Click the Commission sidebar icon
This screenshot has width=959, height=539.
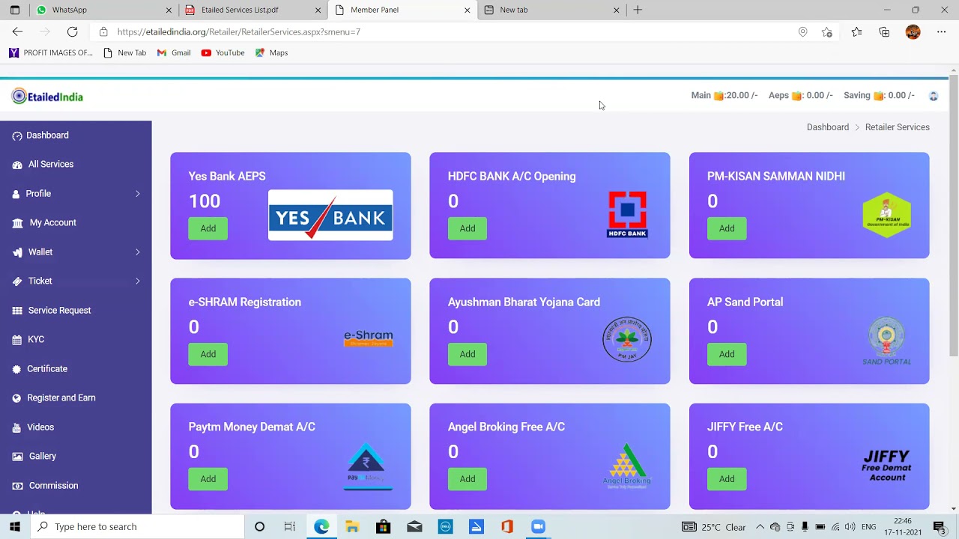pos(17,486)
